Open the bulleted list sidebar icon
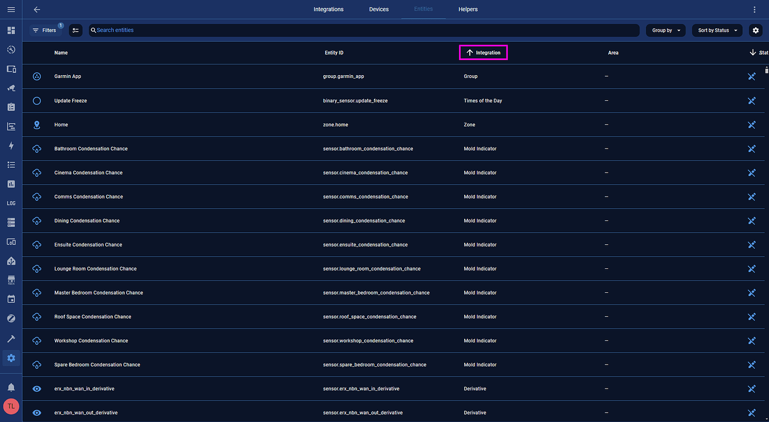 coord(11,165)
